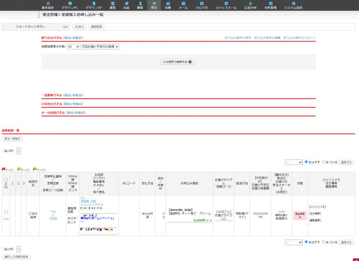Expand the 次回お届け予定日の降順 sort dropdown

[x=100, y=47]
